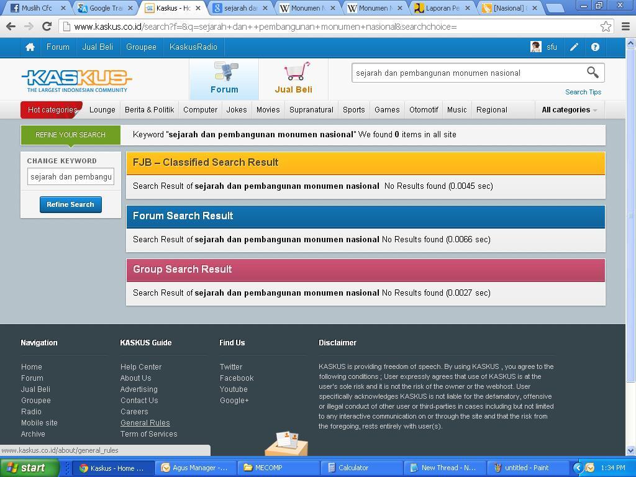
Task: Open the sfu user avatar
Action: tap(536, 47)
